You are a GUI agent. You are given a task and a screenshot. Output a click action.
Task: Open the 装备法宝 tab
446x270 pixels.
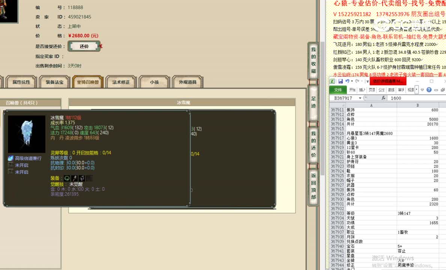pos(54,82)
